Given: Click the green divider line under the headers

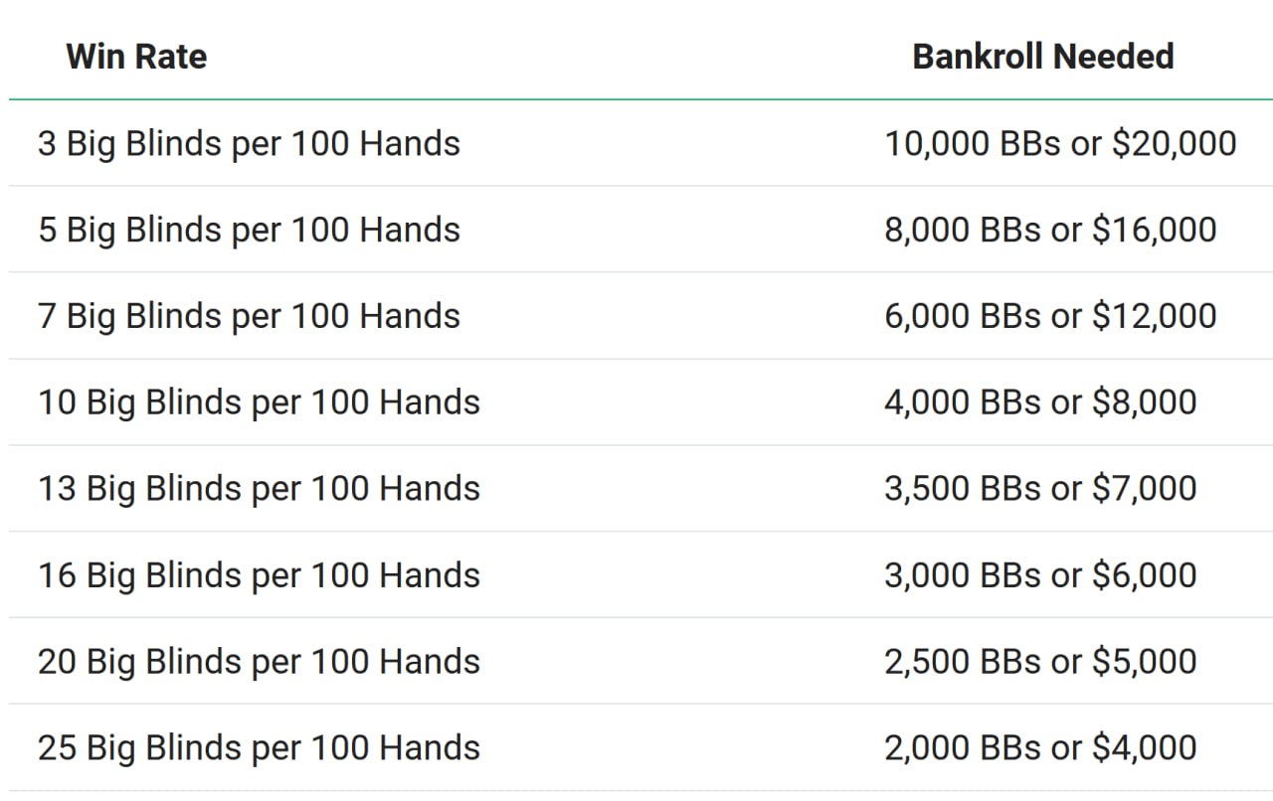Looking at the screenshot, I should point(640,99).
